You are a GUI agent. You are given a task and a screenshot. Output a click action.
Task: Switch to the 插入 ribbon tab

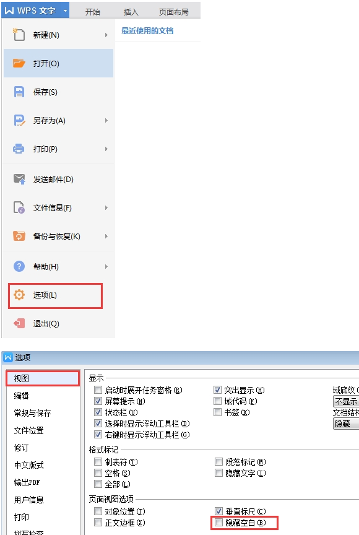(131, 12)
